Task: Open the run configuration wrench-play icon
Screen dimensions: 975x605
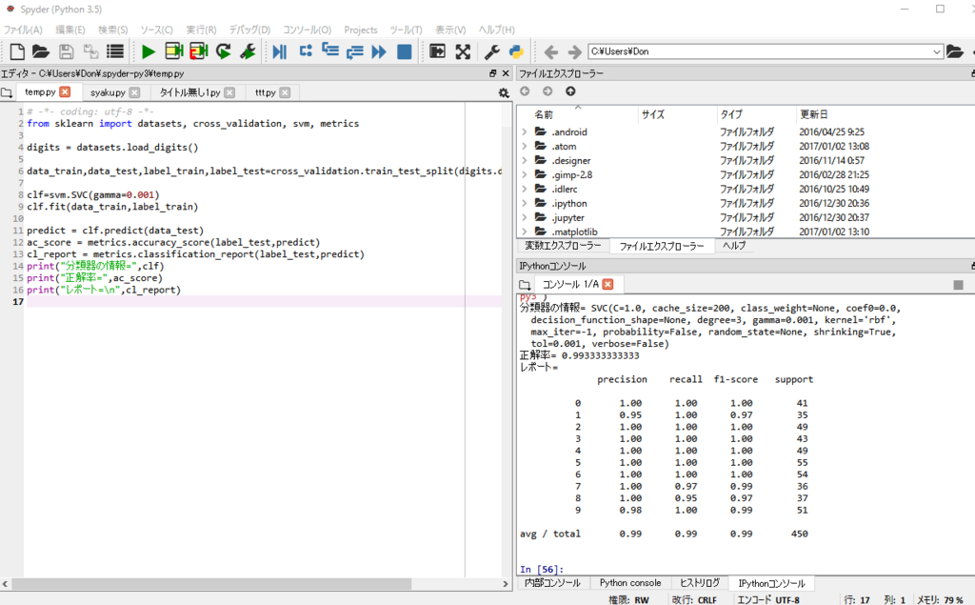Action: (x=248, y=51)
